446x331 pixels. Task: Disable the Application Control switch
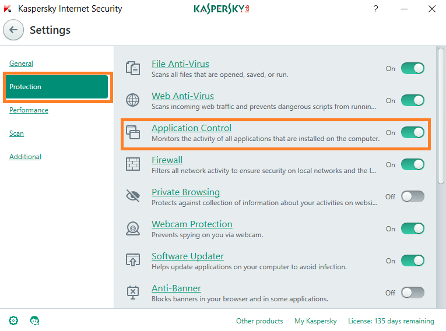(x=412, y=132)
